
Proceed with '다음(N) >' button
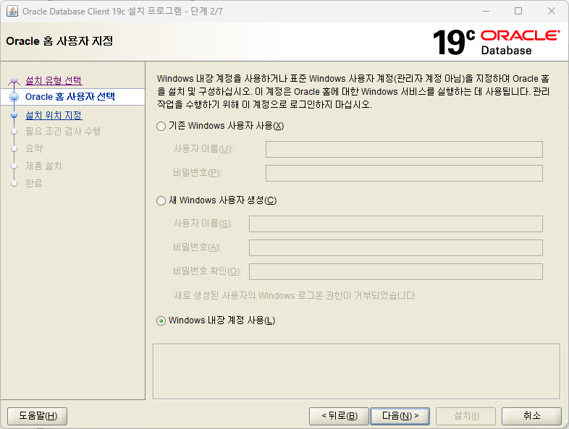(400, 415)
